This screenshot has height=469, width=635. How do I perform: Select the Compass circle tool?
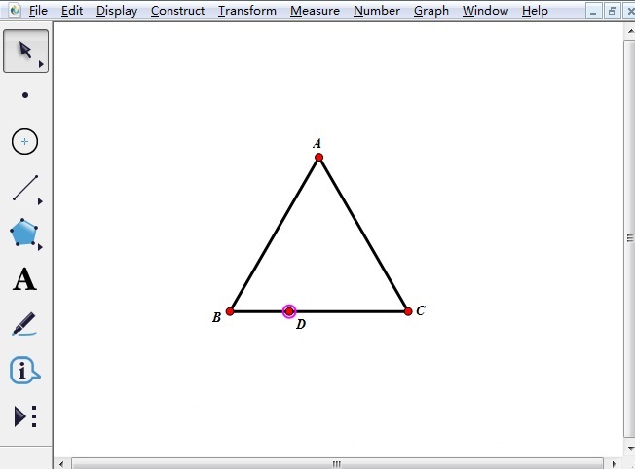click(x=24, y=142)
